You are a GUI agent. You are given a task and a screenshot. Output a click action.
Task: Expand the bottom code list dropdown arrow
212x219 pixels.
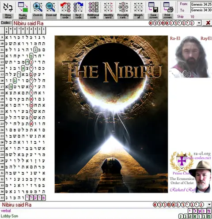[209, 204]
